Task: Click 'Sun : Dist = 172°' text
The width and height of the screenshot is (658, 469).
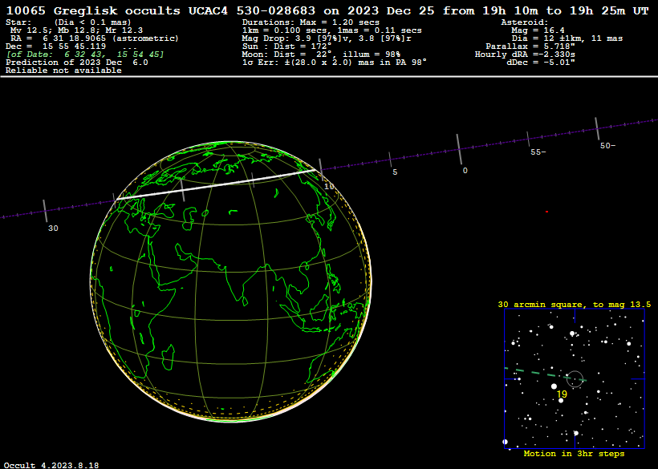Action: pyautogui.click(x=286, y=46)
